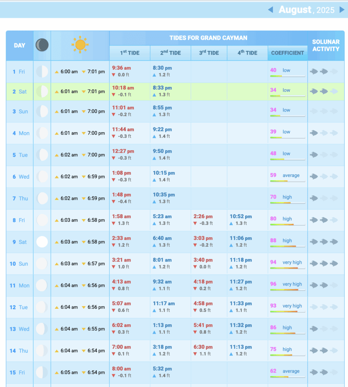Open day 2 Sat highlighted row
The height and width of the screenshot is (387, 348).
tap(19, 91)
